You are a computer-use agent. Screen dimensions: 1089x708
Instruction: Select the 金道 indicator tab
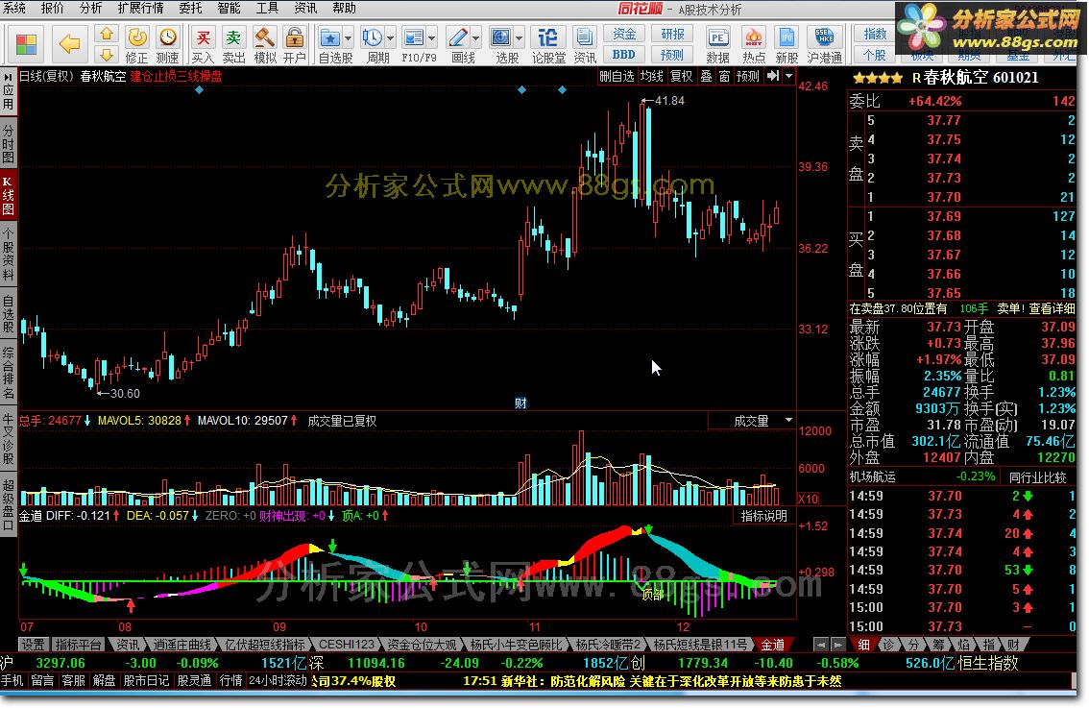click(x=772, y=645)
